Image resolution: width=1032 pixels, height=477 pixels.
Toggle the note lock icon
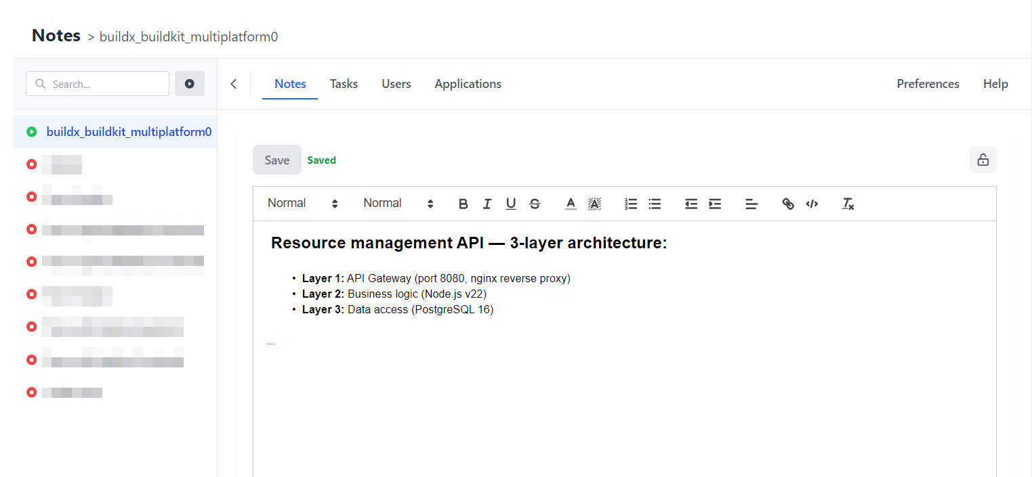coord(983,160)
